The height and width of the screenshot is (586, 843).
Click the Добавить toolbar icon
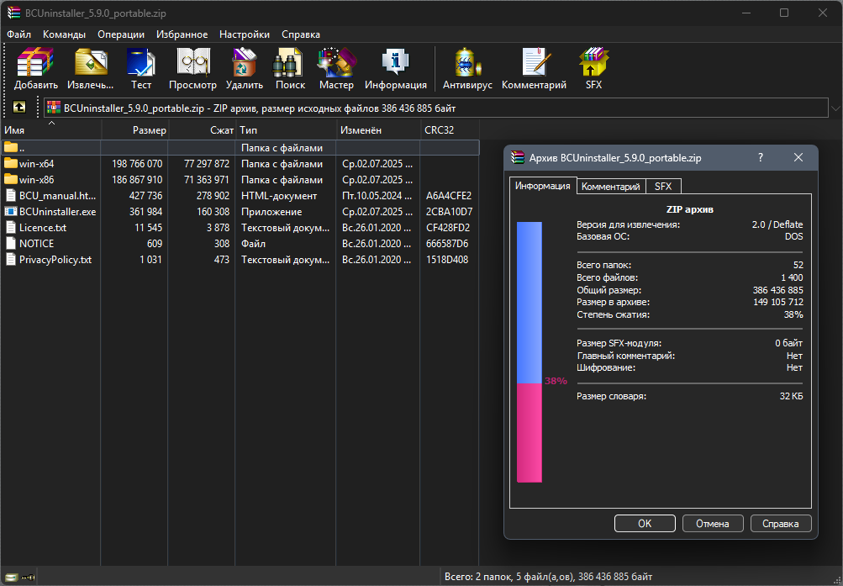click(x=35, y=62)
